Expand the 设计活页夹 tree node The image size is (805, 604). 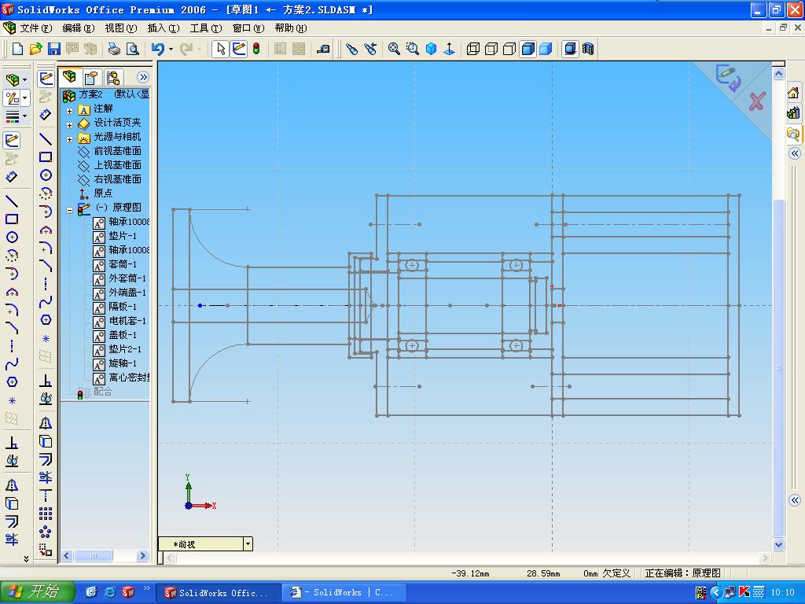69,125
